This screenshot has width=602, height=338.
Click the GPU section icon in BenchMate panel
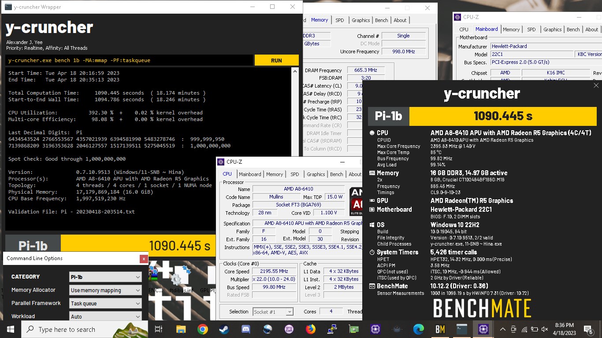(x=372, y=201)
